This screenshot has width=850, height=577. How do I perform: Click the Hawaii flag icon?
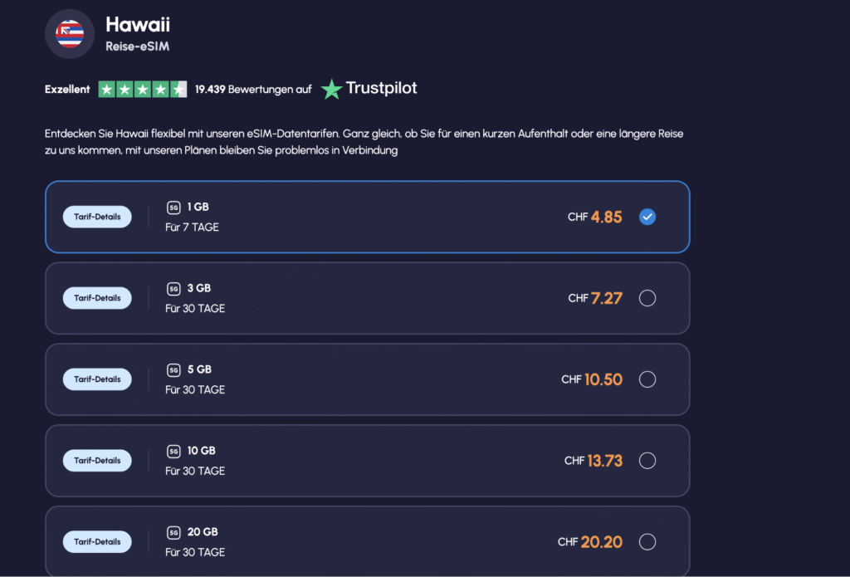click(x=70, y=34)
